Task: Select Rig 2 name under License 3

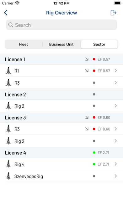Action: coord(19,141)
